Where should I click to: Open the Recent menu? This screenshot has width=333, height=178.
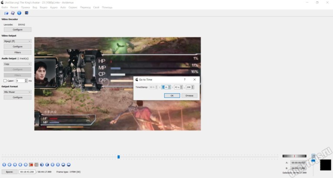[x=14, y=7]
